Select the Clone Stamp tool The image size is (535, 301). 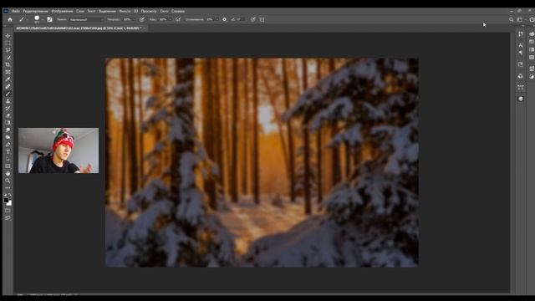[8, 101]
